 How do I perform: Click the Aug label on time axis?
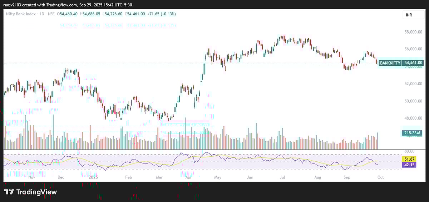pyautogui.click(x=317, y=177)
